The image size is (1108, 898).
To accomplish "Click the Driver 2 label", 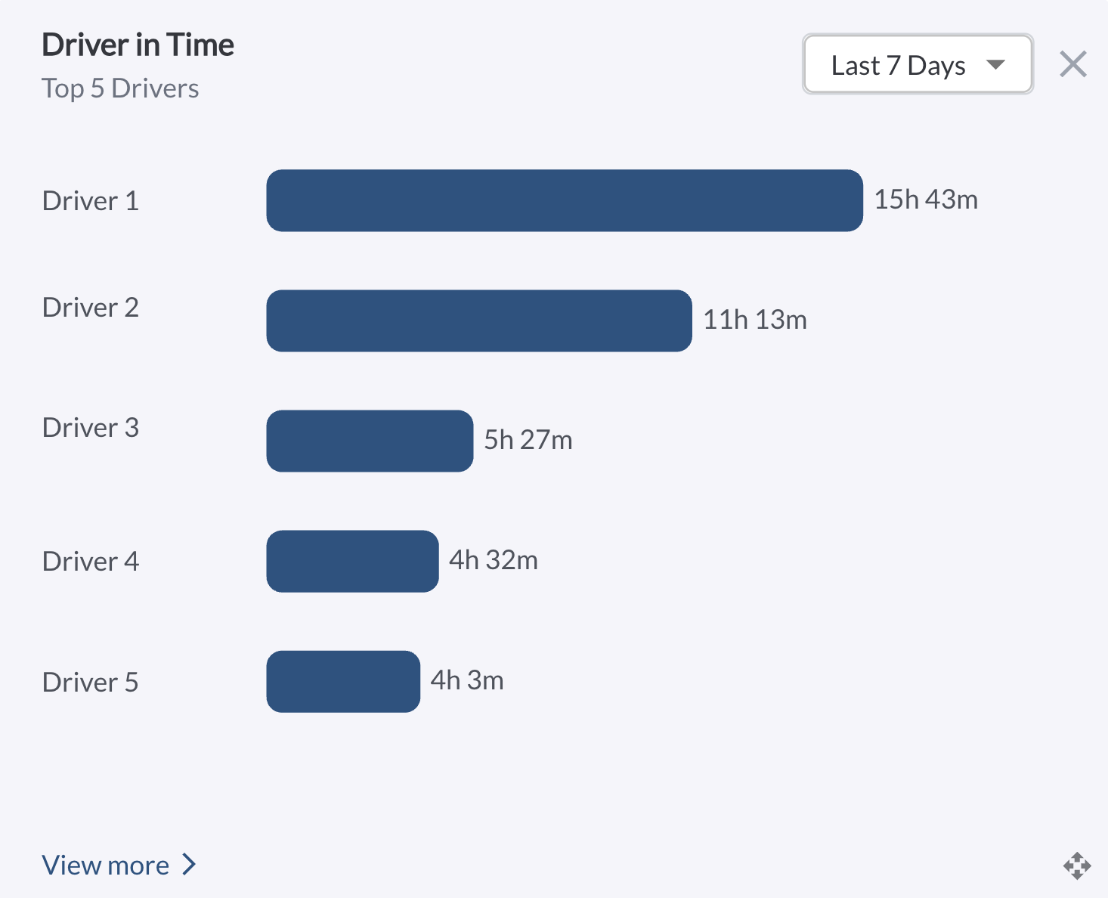I will pyautogui.click(x=91, y=308).
